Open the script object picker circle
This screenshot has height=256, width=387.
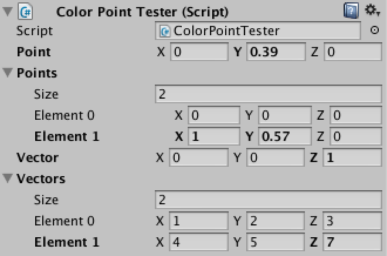click(x=375, y=31)
